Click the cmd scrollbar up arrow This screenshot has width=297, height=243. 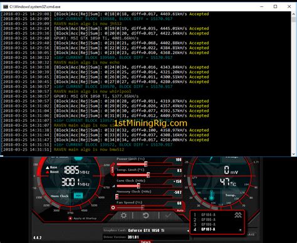click(x=293, y=14)
